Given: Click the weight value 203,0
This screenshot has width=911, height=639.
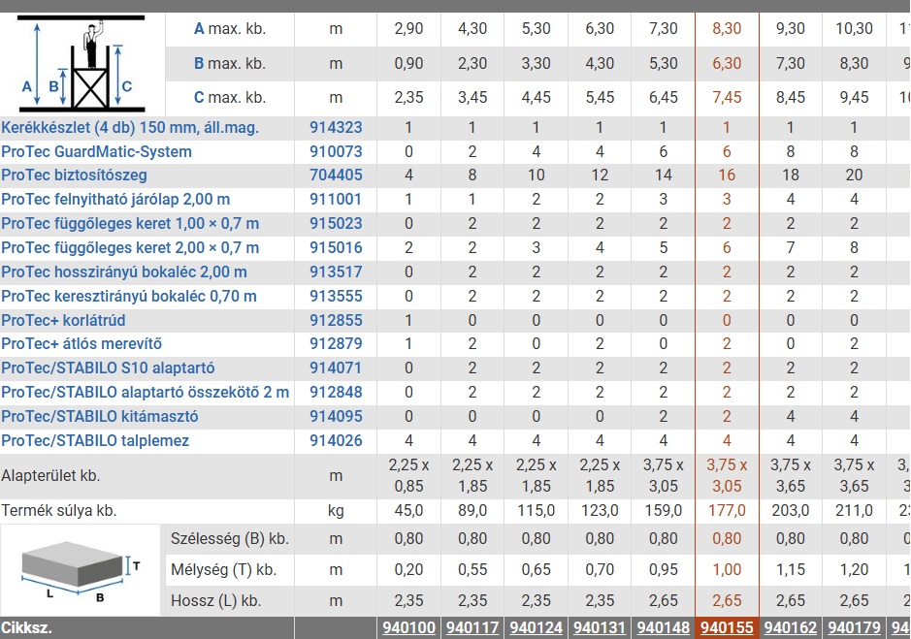Looking at the screenshot, I should [791, 511].
